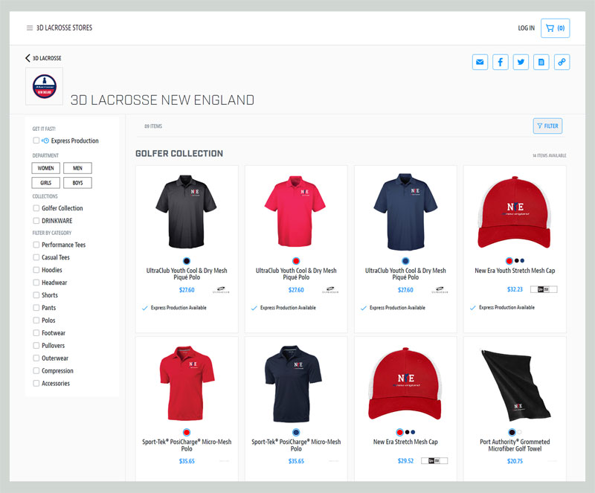595x493 pixels.
Task: Enable the Footwear filter
Action: 36,333
